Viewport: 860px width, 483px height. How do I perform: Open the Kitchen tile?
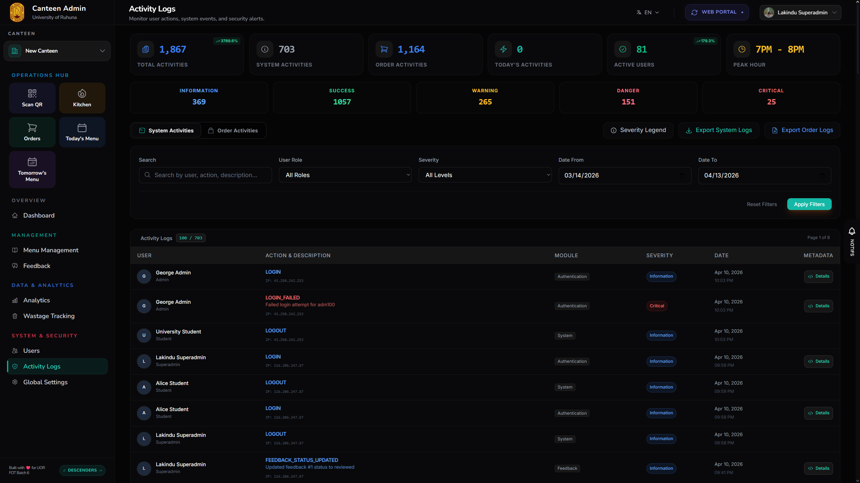tap(82, 98)
